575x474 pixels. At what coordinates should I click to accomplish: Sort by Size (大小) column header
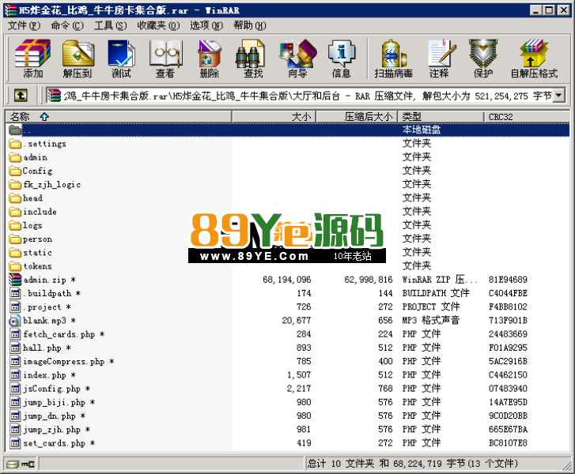tap(274, 117)
